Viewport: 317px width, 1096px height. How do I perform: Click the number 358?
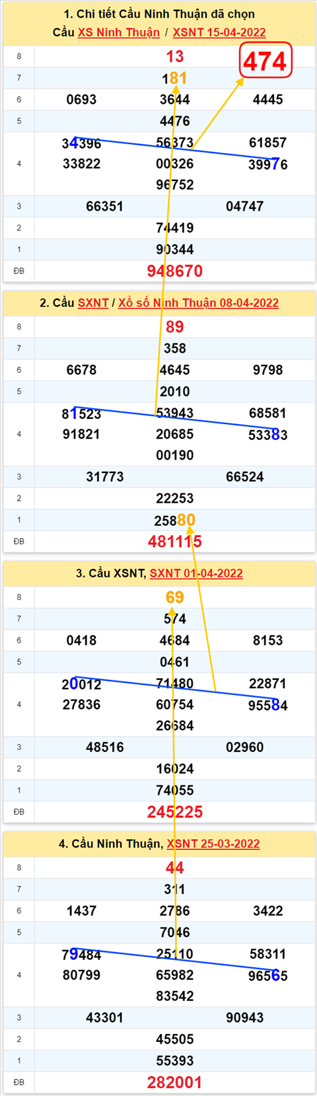(x=175, y=349)
